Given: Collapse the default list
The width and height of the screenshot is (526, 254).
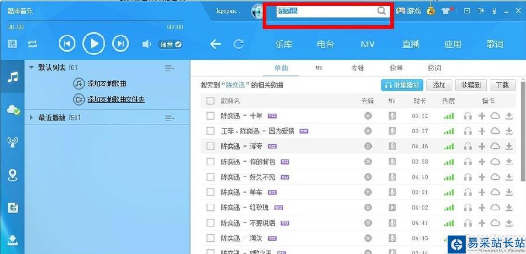Looking at the screenshot, I should [32, 67].
